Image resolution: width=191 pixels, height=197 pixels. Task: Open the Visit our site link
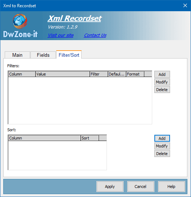[61, 35]
